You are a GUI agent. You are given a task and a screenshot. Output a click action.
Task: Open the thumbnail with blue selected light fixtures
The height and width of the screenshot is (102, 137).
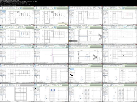tap(51, 93)
